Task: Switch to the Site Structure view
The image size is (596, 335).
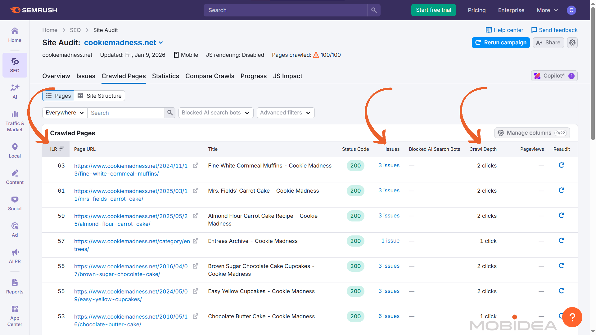Action: click(99, 96)
